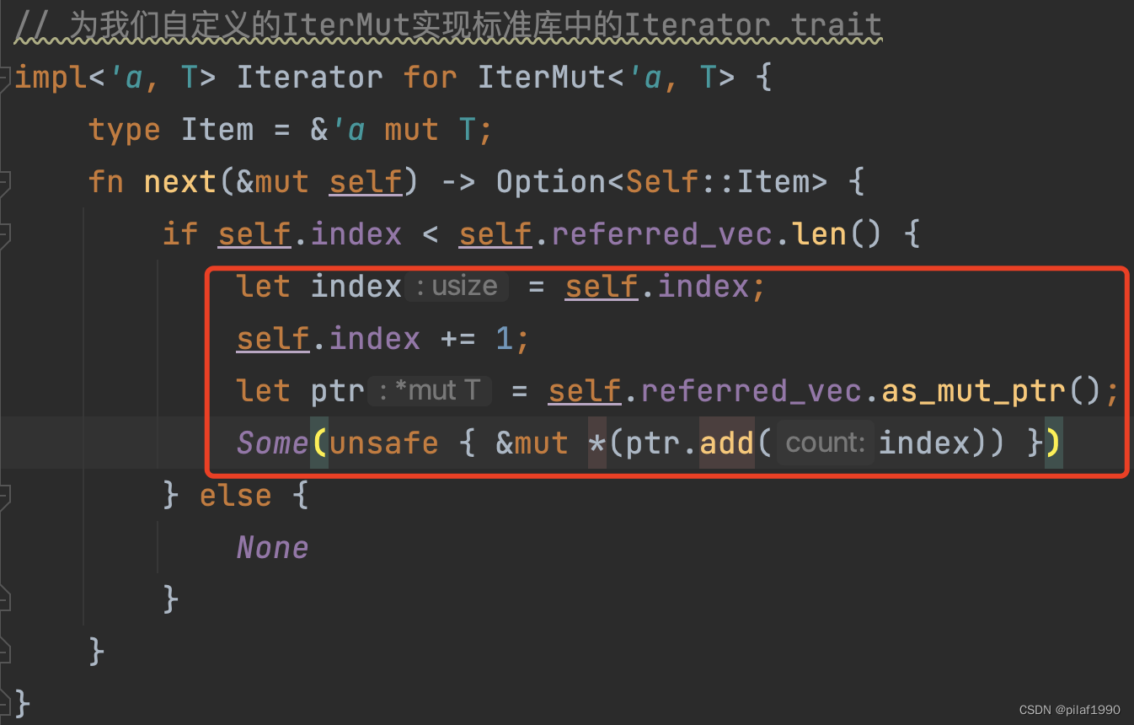Screen dimensions: 1134x725
Task: Click '&mut' in the unsafe block
Action: 532,443
